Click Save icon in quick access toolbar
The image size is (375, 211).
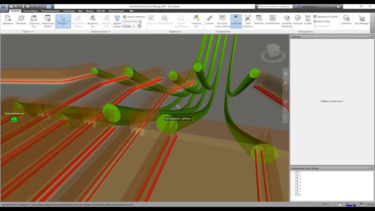(23, 6)
